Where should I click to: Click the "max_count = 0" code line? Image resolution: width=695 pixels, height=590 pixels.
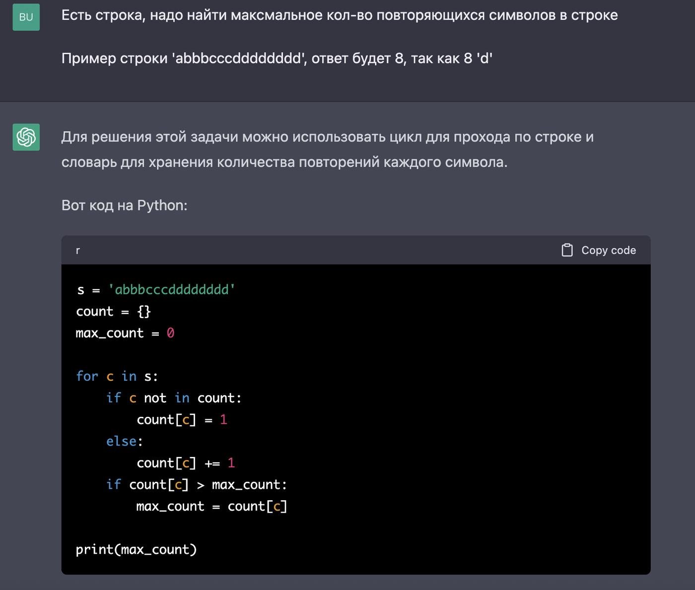coord(125,333)
